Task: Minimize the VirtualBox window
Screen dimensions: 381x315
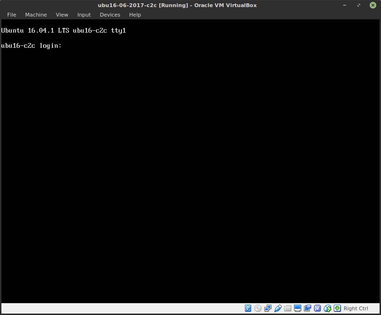Action: point(344,5)
